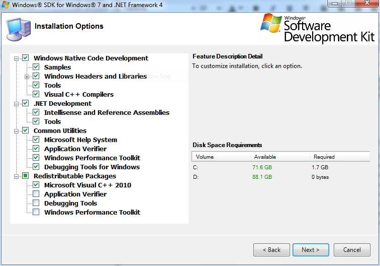Uncheck Windows Native Code Development checkbox
The width and height of the screenshot is (380, 266).
pos(26,58)
